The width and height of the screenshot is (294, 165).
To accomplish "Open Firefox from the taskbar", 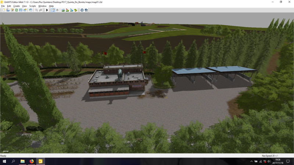I will point(32,161).
